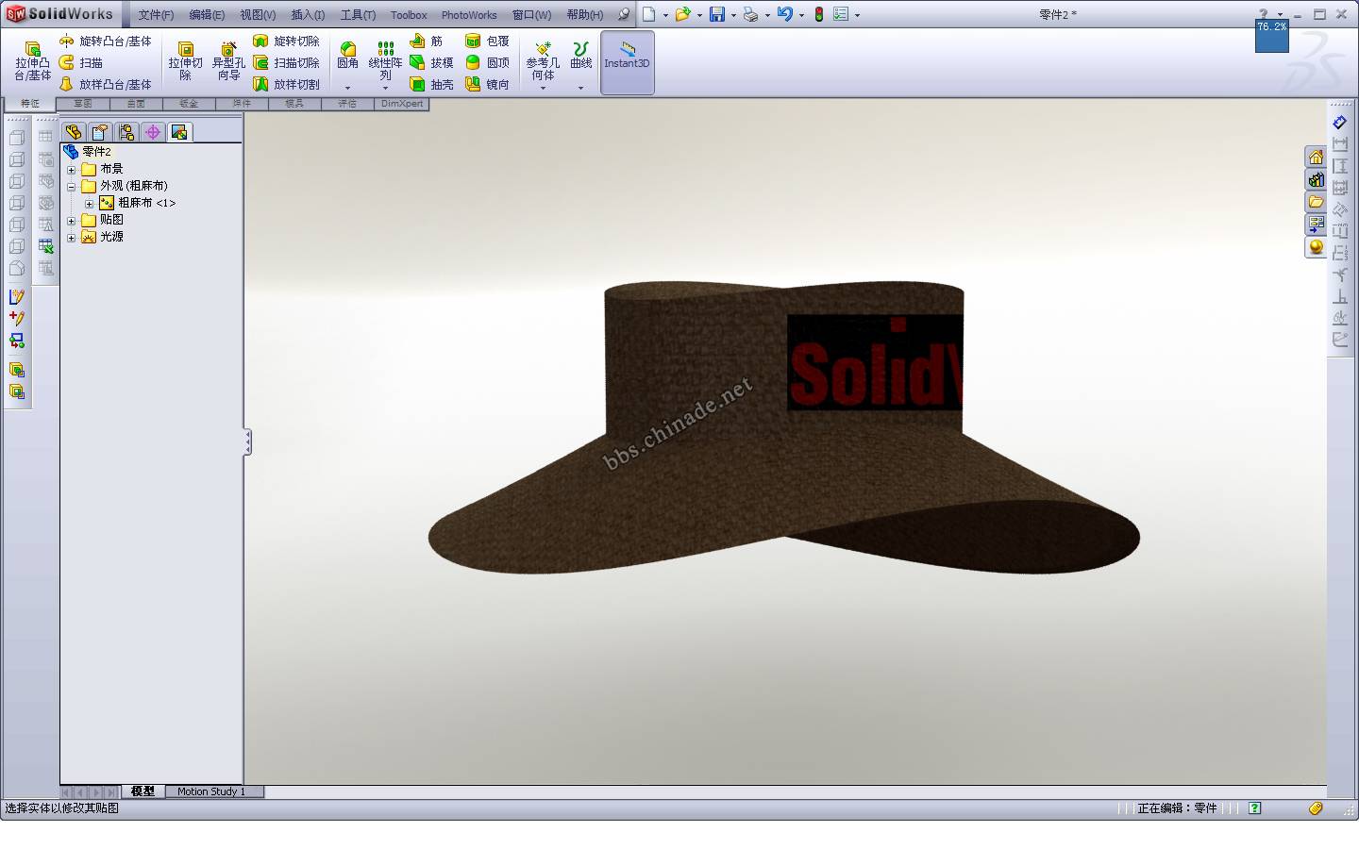
Task: Select the 模型 (Model) bottom tab
Action: (x=143, y=791)
